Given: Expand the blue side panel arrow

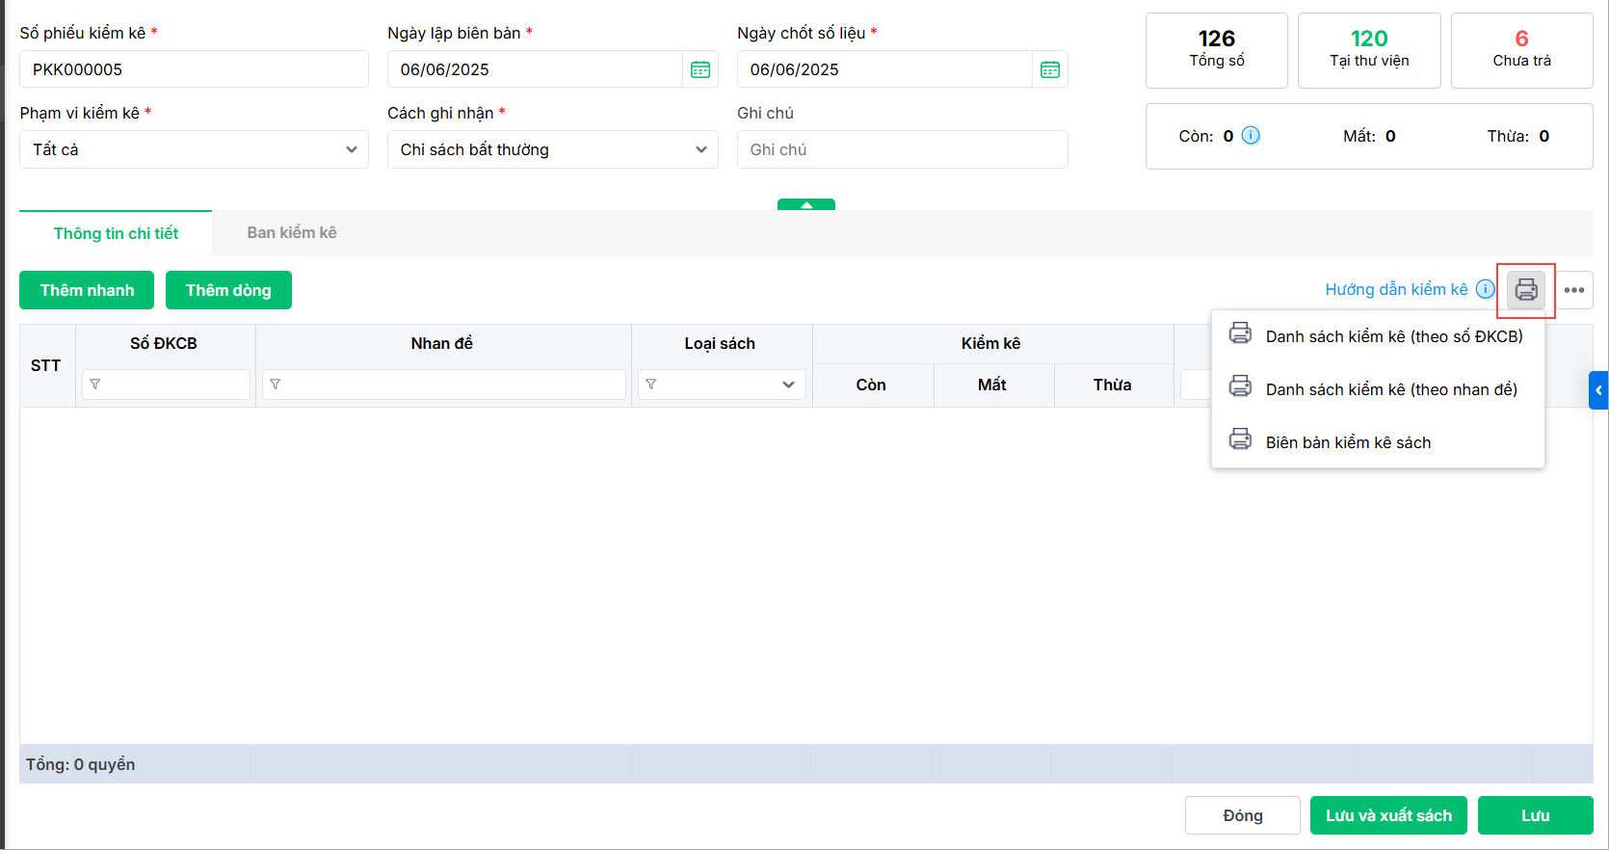Looking at the screenshot, I should click(1598, 390).
